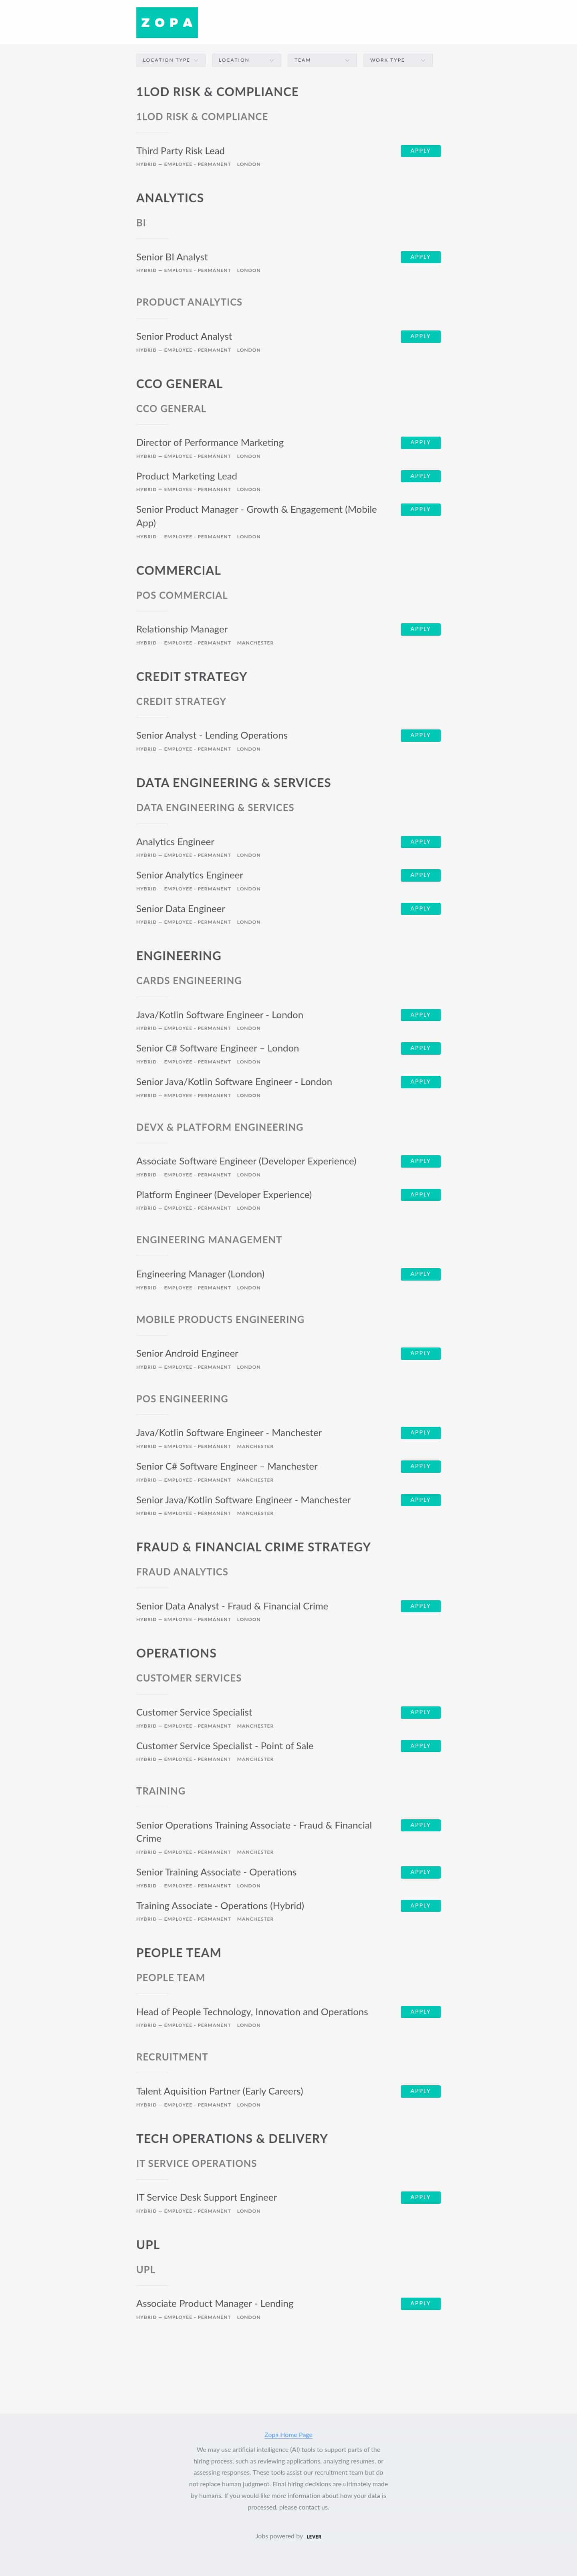View the Analytics Engineer job posting
The image size is (577, 2576).
pos(175,842)
